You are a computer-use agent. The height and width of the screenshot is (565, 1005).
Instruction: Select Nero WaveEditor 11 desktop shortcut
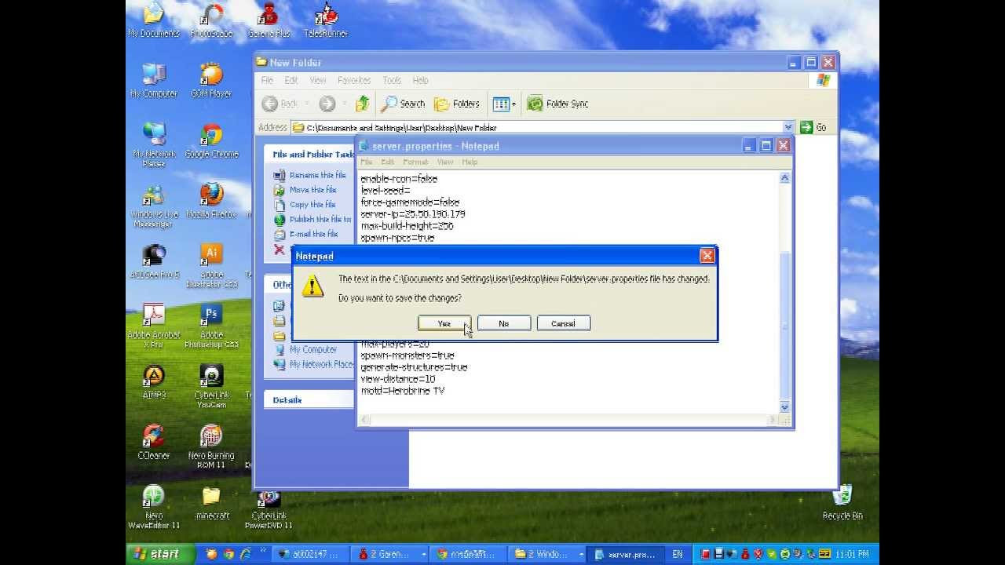pos(154,508)
